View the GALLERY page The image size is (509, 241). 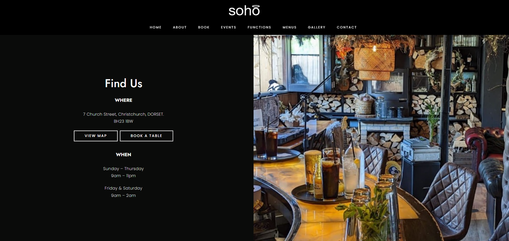pos(317,27)
